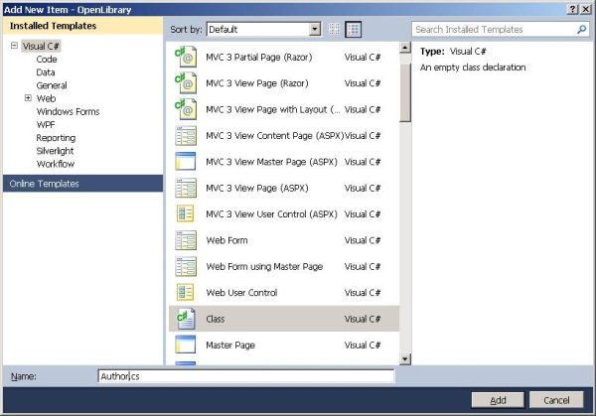
Task: Select the Workflow category
Action: (x=56, y=164)
